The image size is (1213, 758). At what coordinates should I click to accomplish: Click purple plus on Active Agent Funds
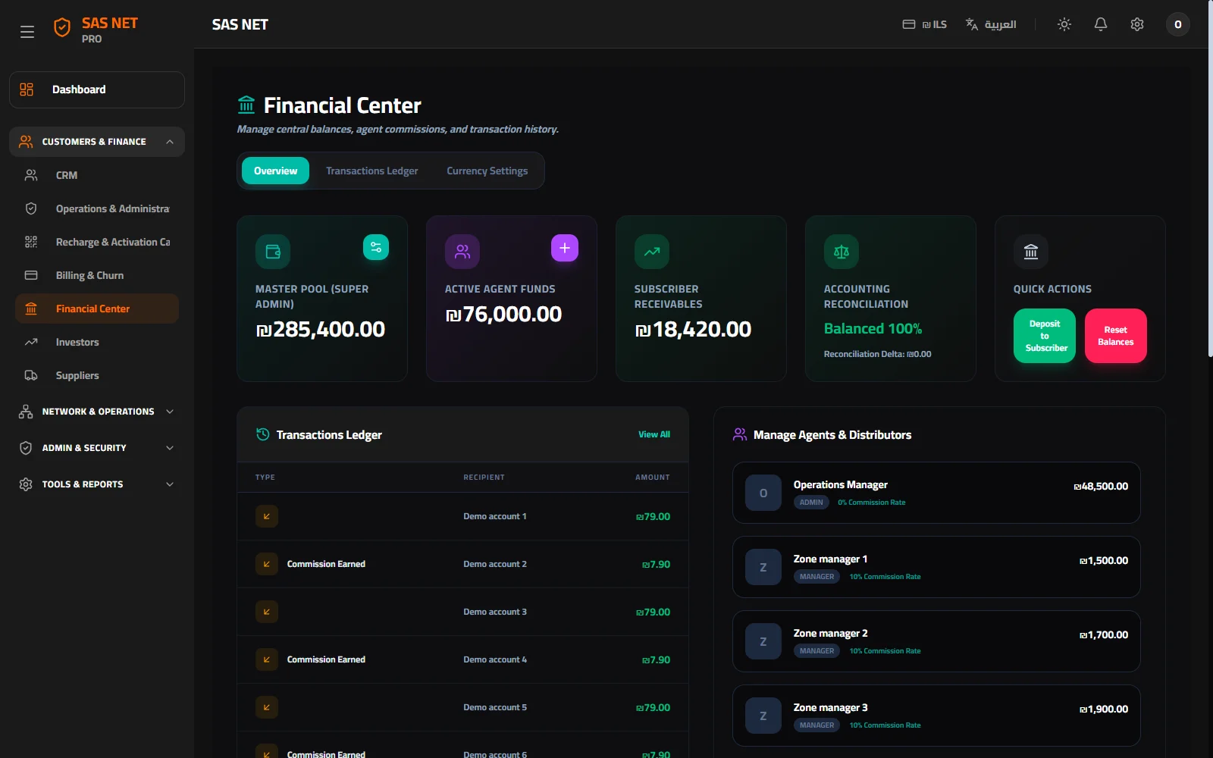pos(565,248)
